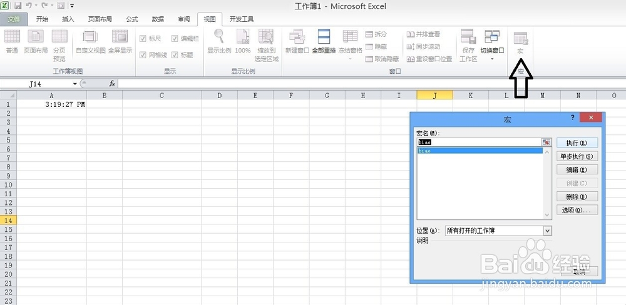Screen dimensions: 626x305
Task: Switch to the Home (开始) tab
Action: [42, 19]
